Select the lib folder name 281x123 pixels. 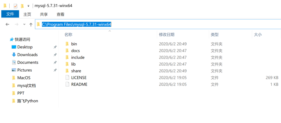coord(73,64)
